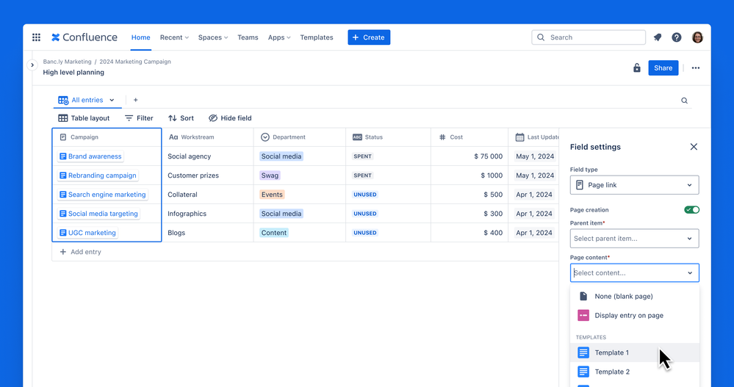Toggle the Page creation switch

tap(691, 209)
